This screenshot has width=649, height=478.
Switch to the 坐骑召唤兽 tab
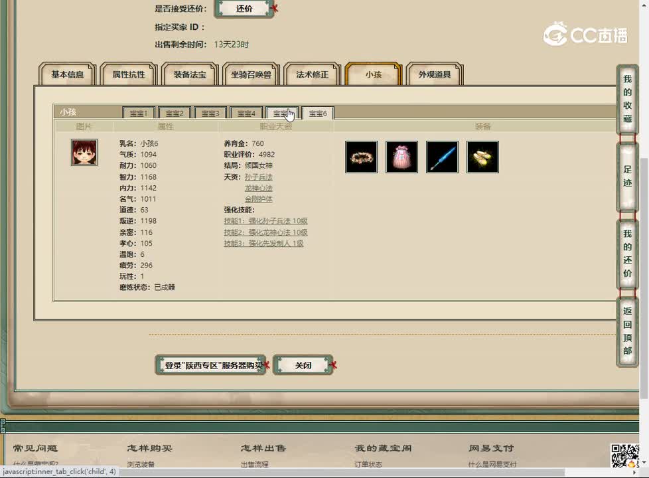[251, 75]
